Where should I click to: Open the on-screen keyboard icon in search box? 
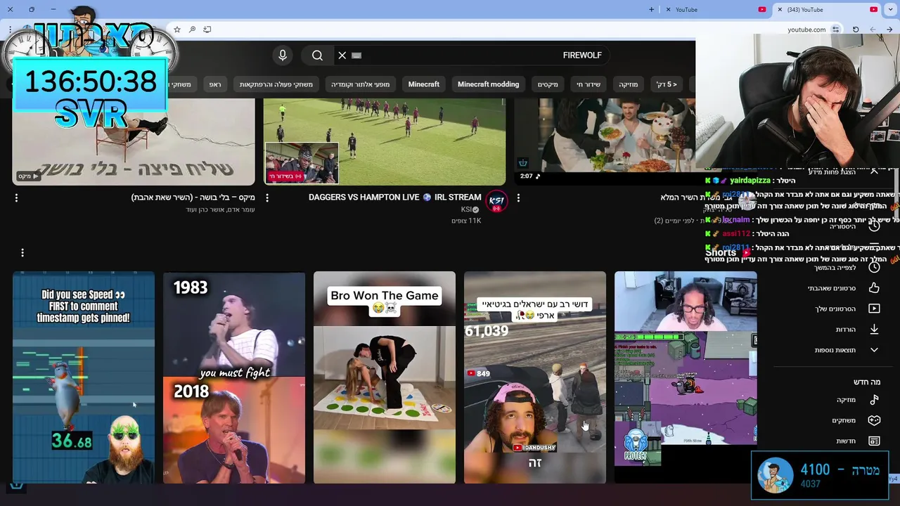tap(356, 56)
